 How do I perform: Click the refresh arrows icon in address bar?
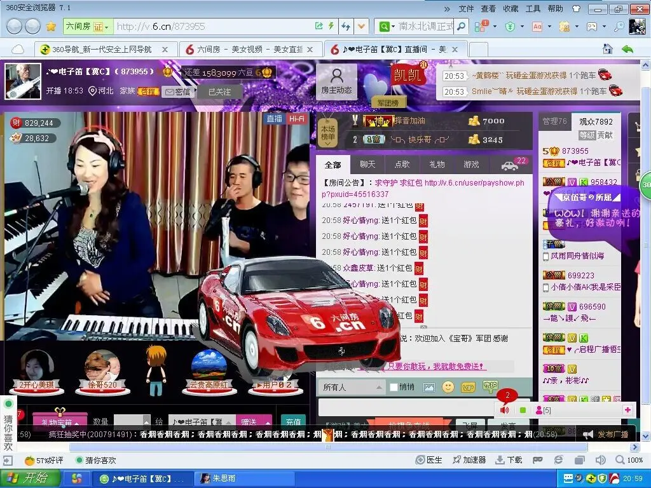coord(345,27)
